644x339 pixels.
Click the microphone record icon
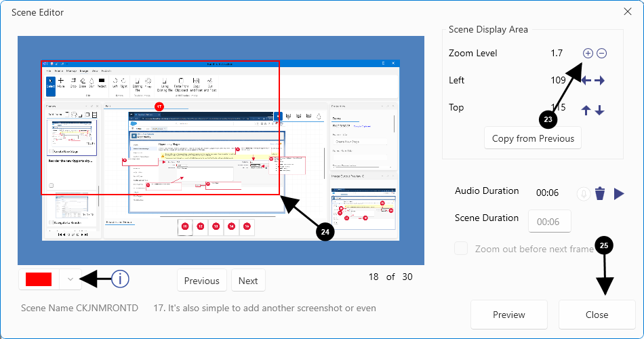(x=583, y=194)
